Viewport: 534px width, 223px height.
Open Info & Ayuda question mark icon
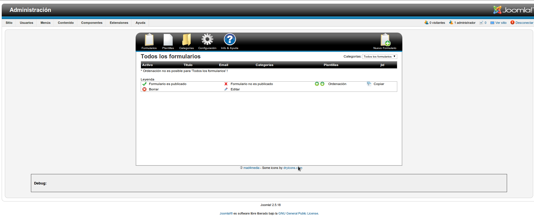click(230, 40)
